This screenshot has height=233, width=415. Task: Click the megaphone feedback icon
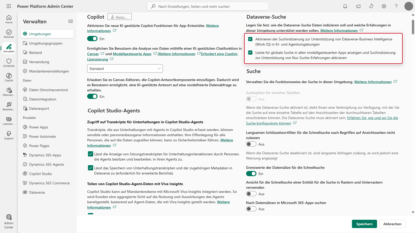pos(358,6)
